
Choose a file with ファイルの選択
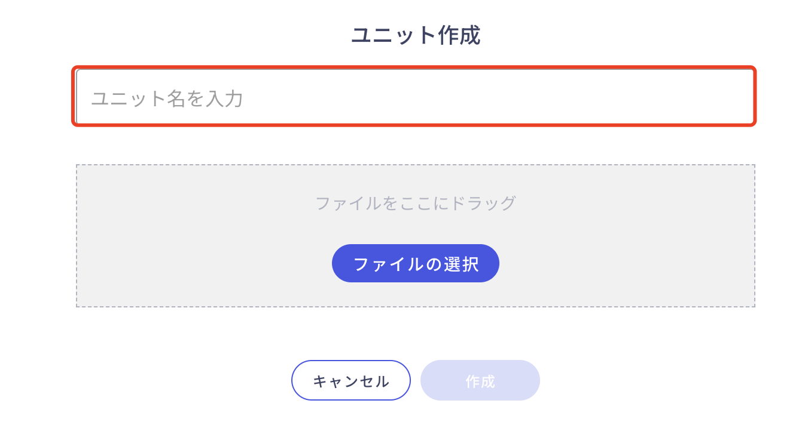[416, 263]
